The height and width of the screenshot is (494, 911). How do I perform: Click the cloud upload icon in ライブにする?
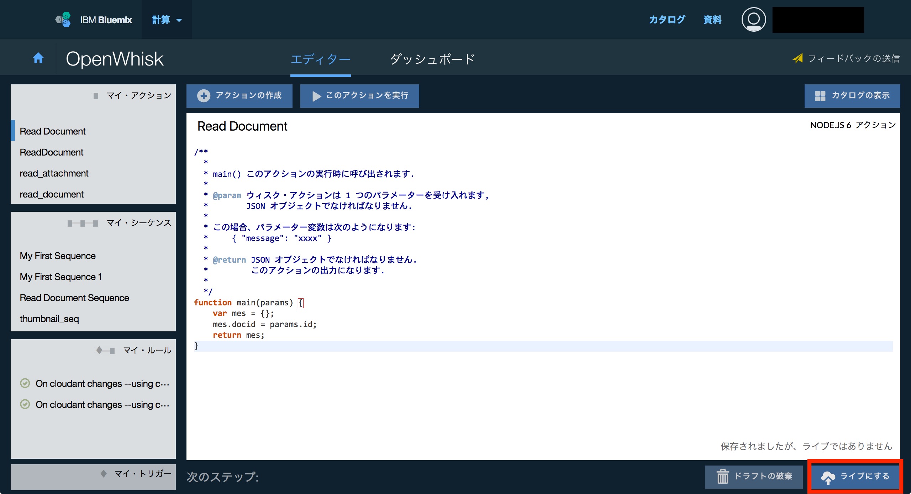coord(828,477)
